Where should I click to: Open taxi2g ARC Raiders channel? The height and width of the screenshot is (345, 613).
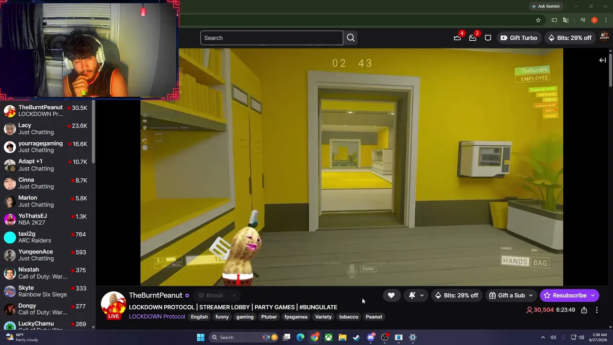[x=47, y=237]
